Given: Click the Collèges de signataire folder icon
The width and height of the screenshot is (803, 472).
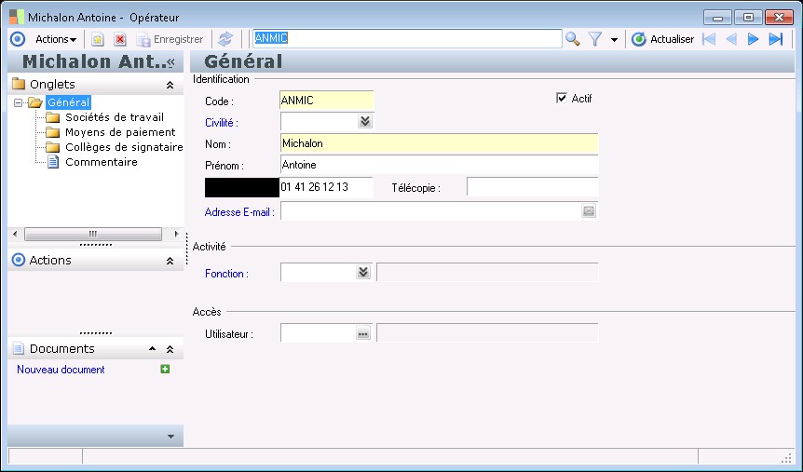Looking at the screenshot, I should click(x=53, y=147).
